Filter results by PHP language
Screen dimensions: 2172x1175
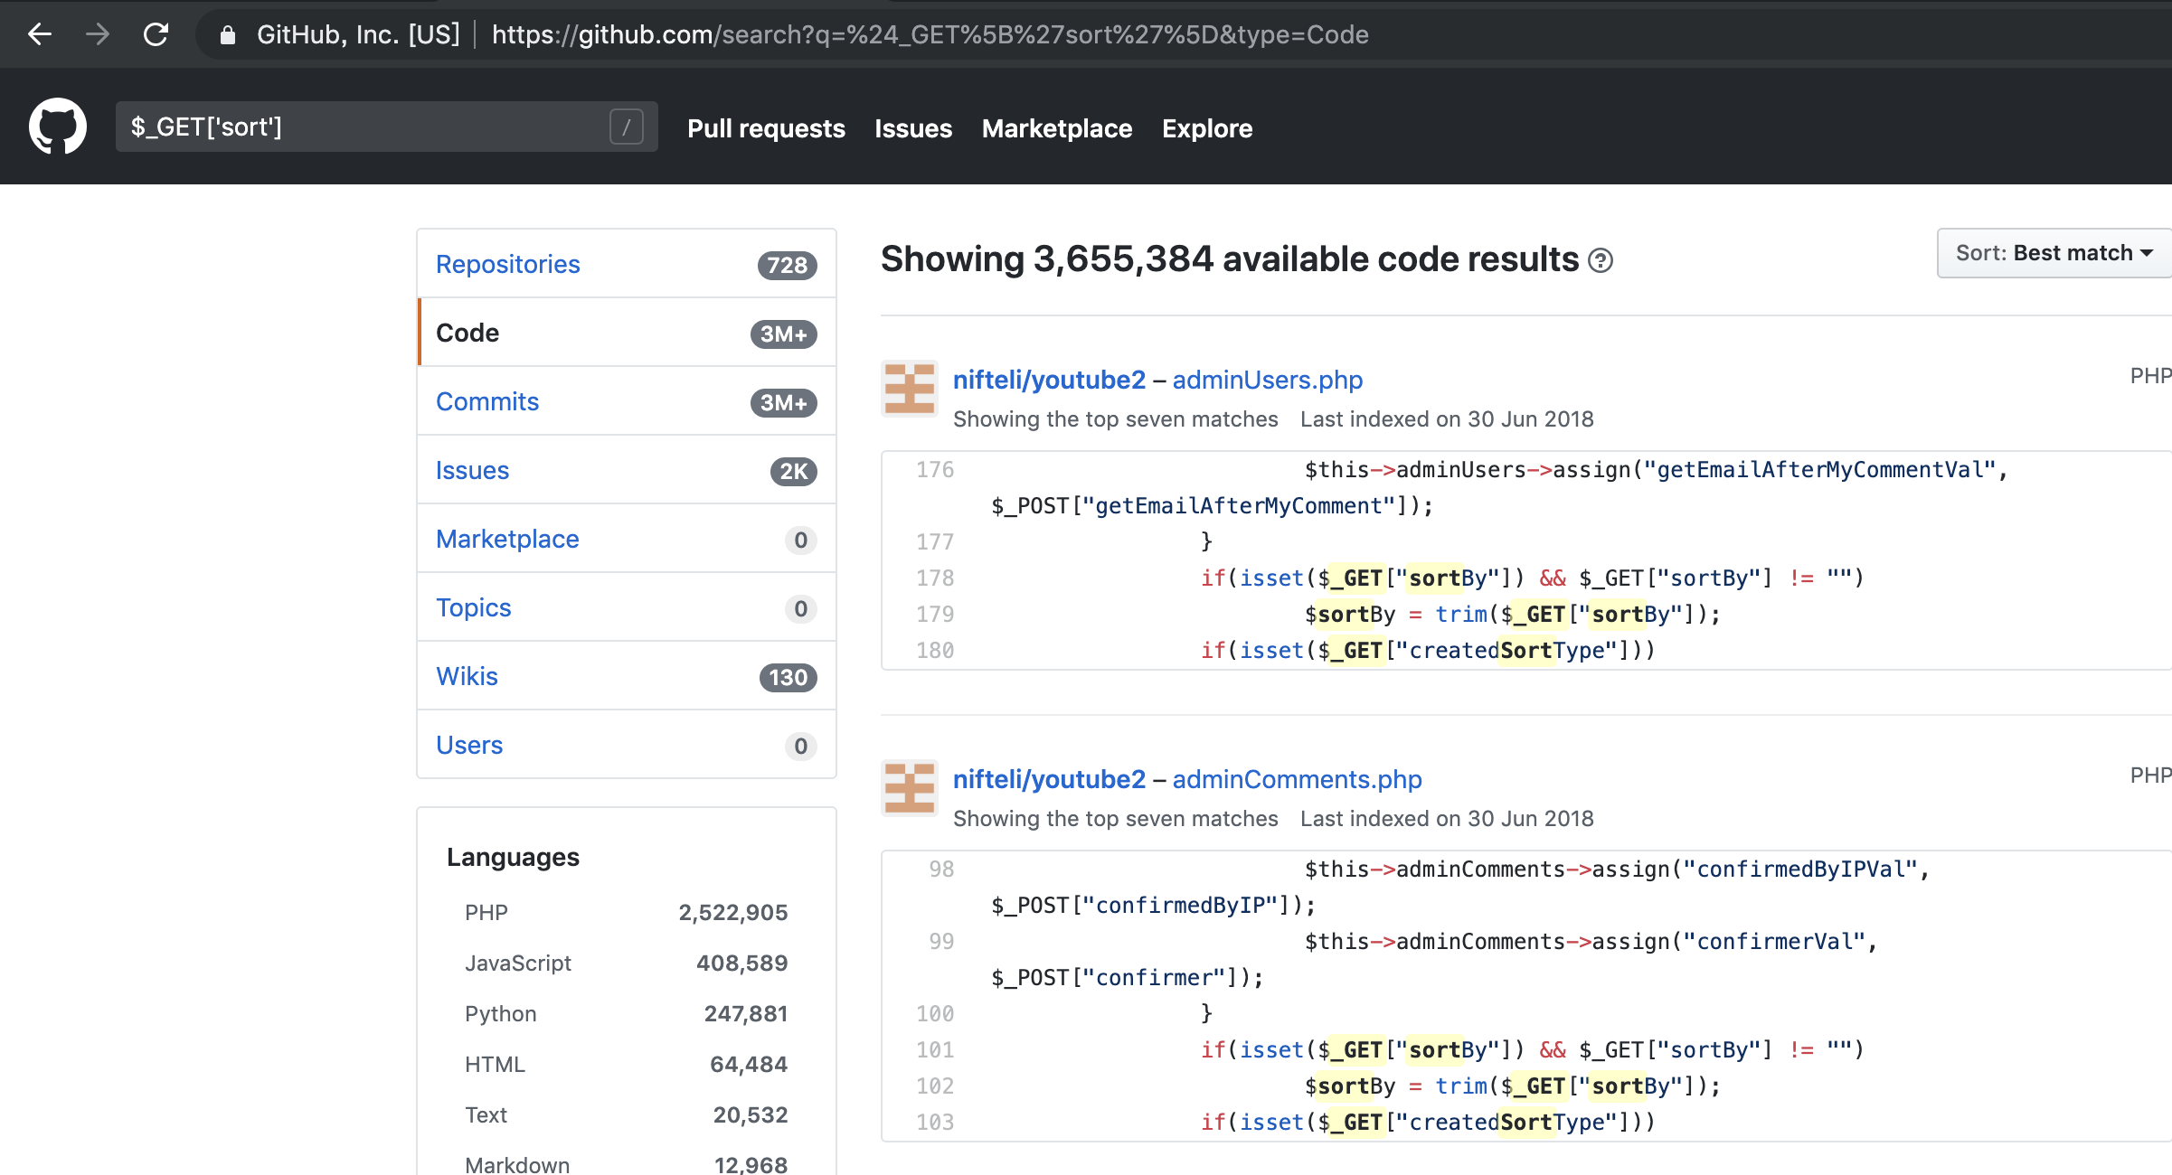(x=486, y=913)
